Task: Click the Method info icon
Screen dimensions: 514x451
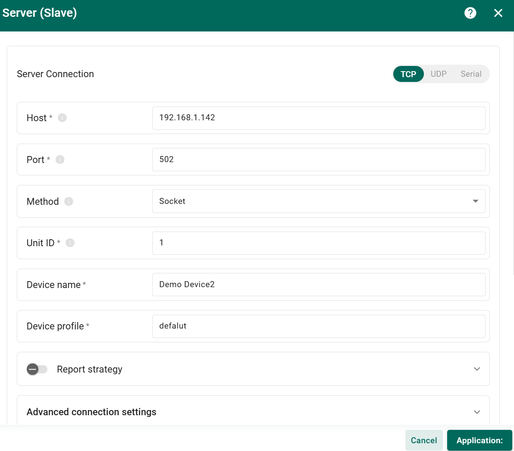Action: point(69,201)
